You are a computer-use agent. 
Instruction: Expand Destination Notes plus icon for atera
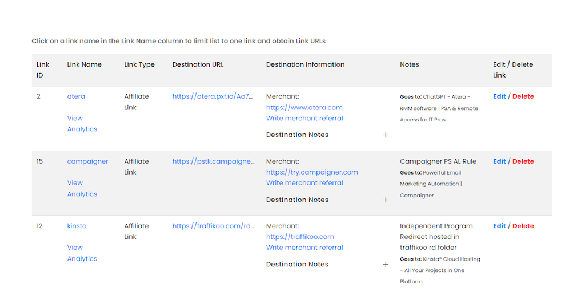pyautogui.click(x=386, y=135)
